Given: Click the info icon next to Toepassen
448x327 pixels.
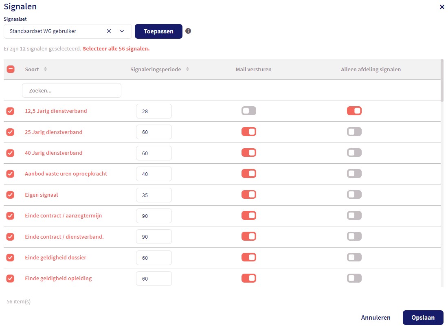Looking at the screenshot, I should click(188, 31).
